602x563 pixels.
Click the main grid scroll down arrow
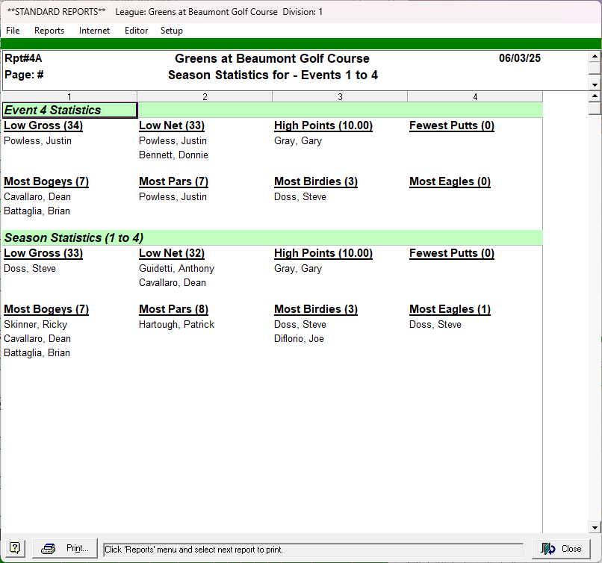pyautogui.click(x=595, y=526)
